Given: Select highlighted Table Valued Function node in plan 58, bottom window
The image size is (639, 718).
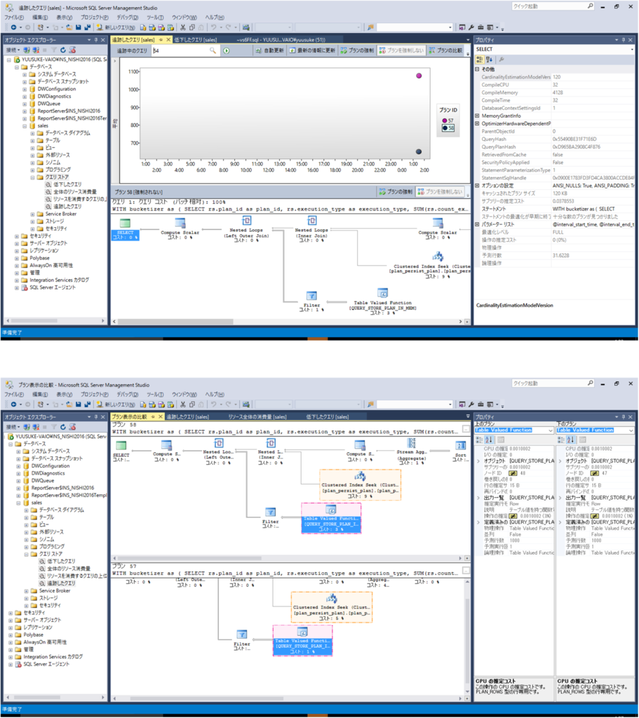Looking at the screenshot, I should point(330,518).
